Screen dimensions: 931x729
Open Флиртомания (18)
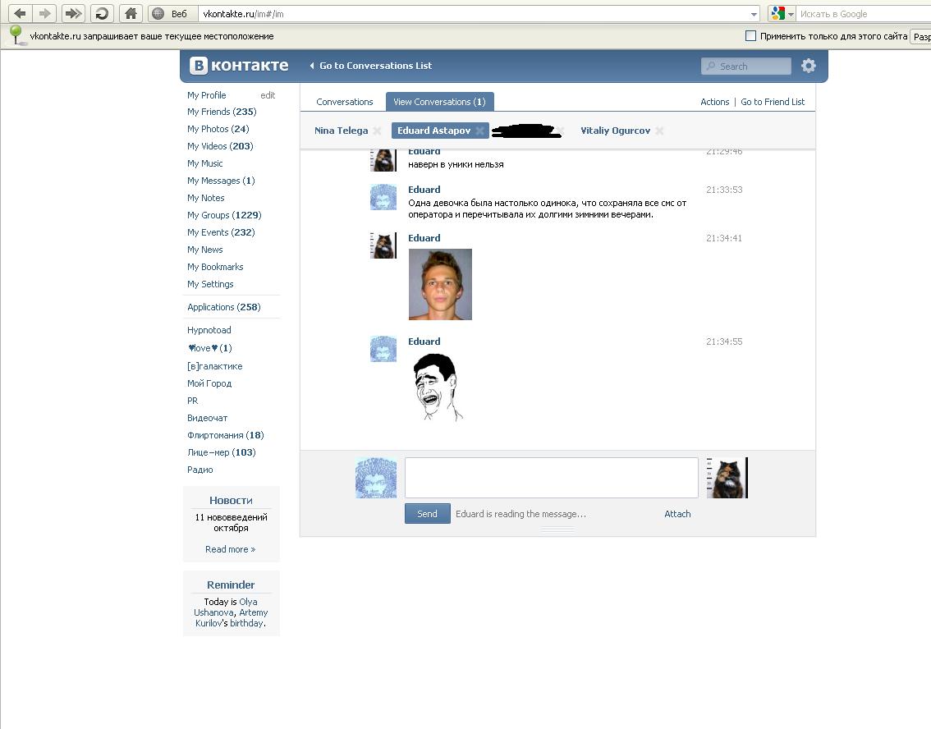(x=225, y=435)
